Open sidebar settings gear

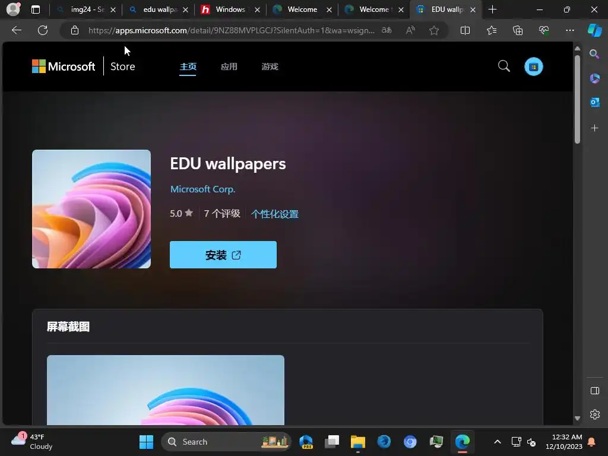pyautogui.click(x=594, y=414)
